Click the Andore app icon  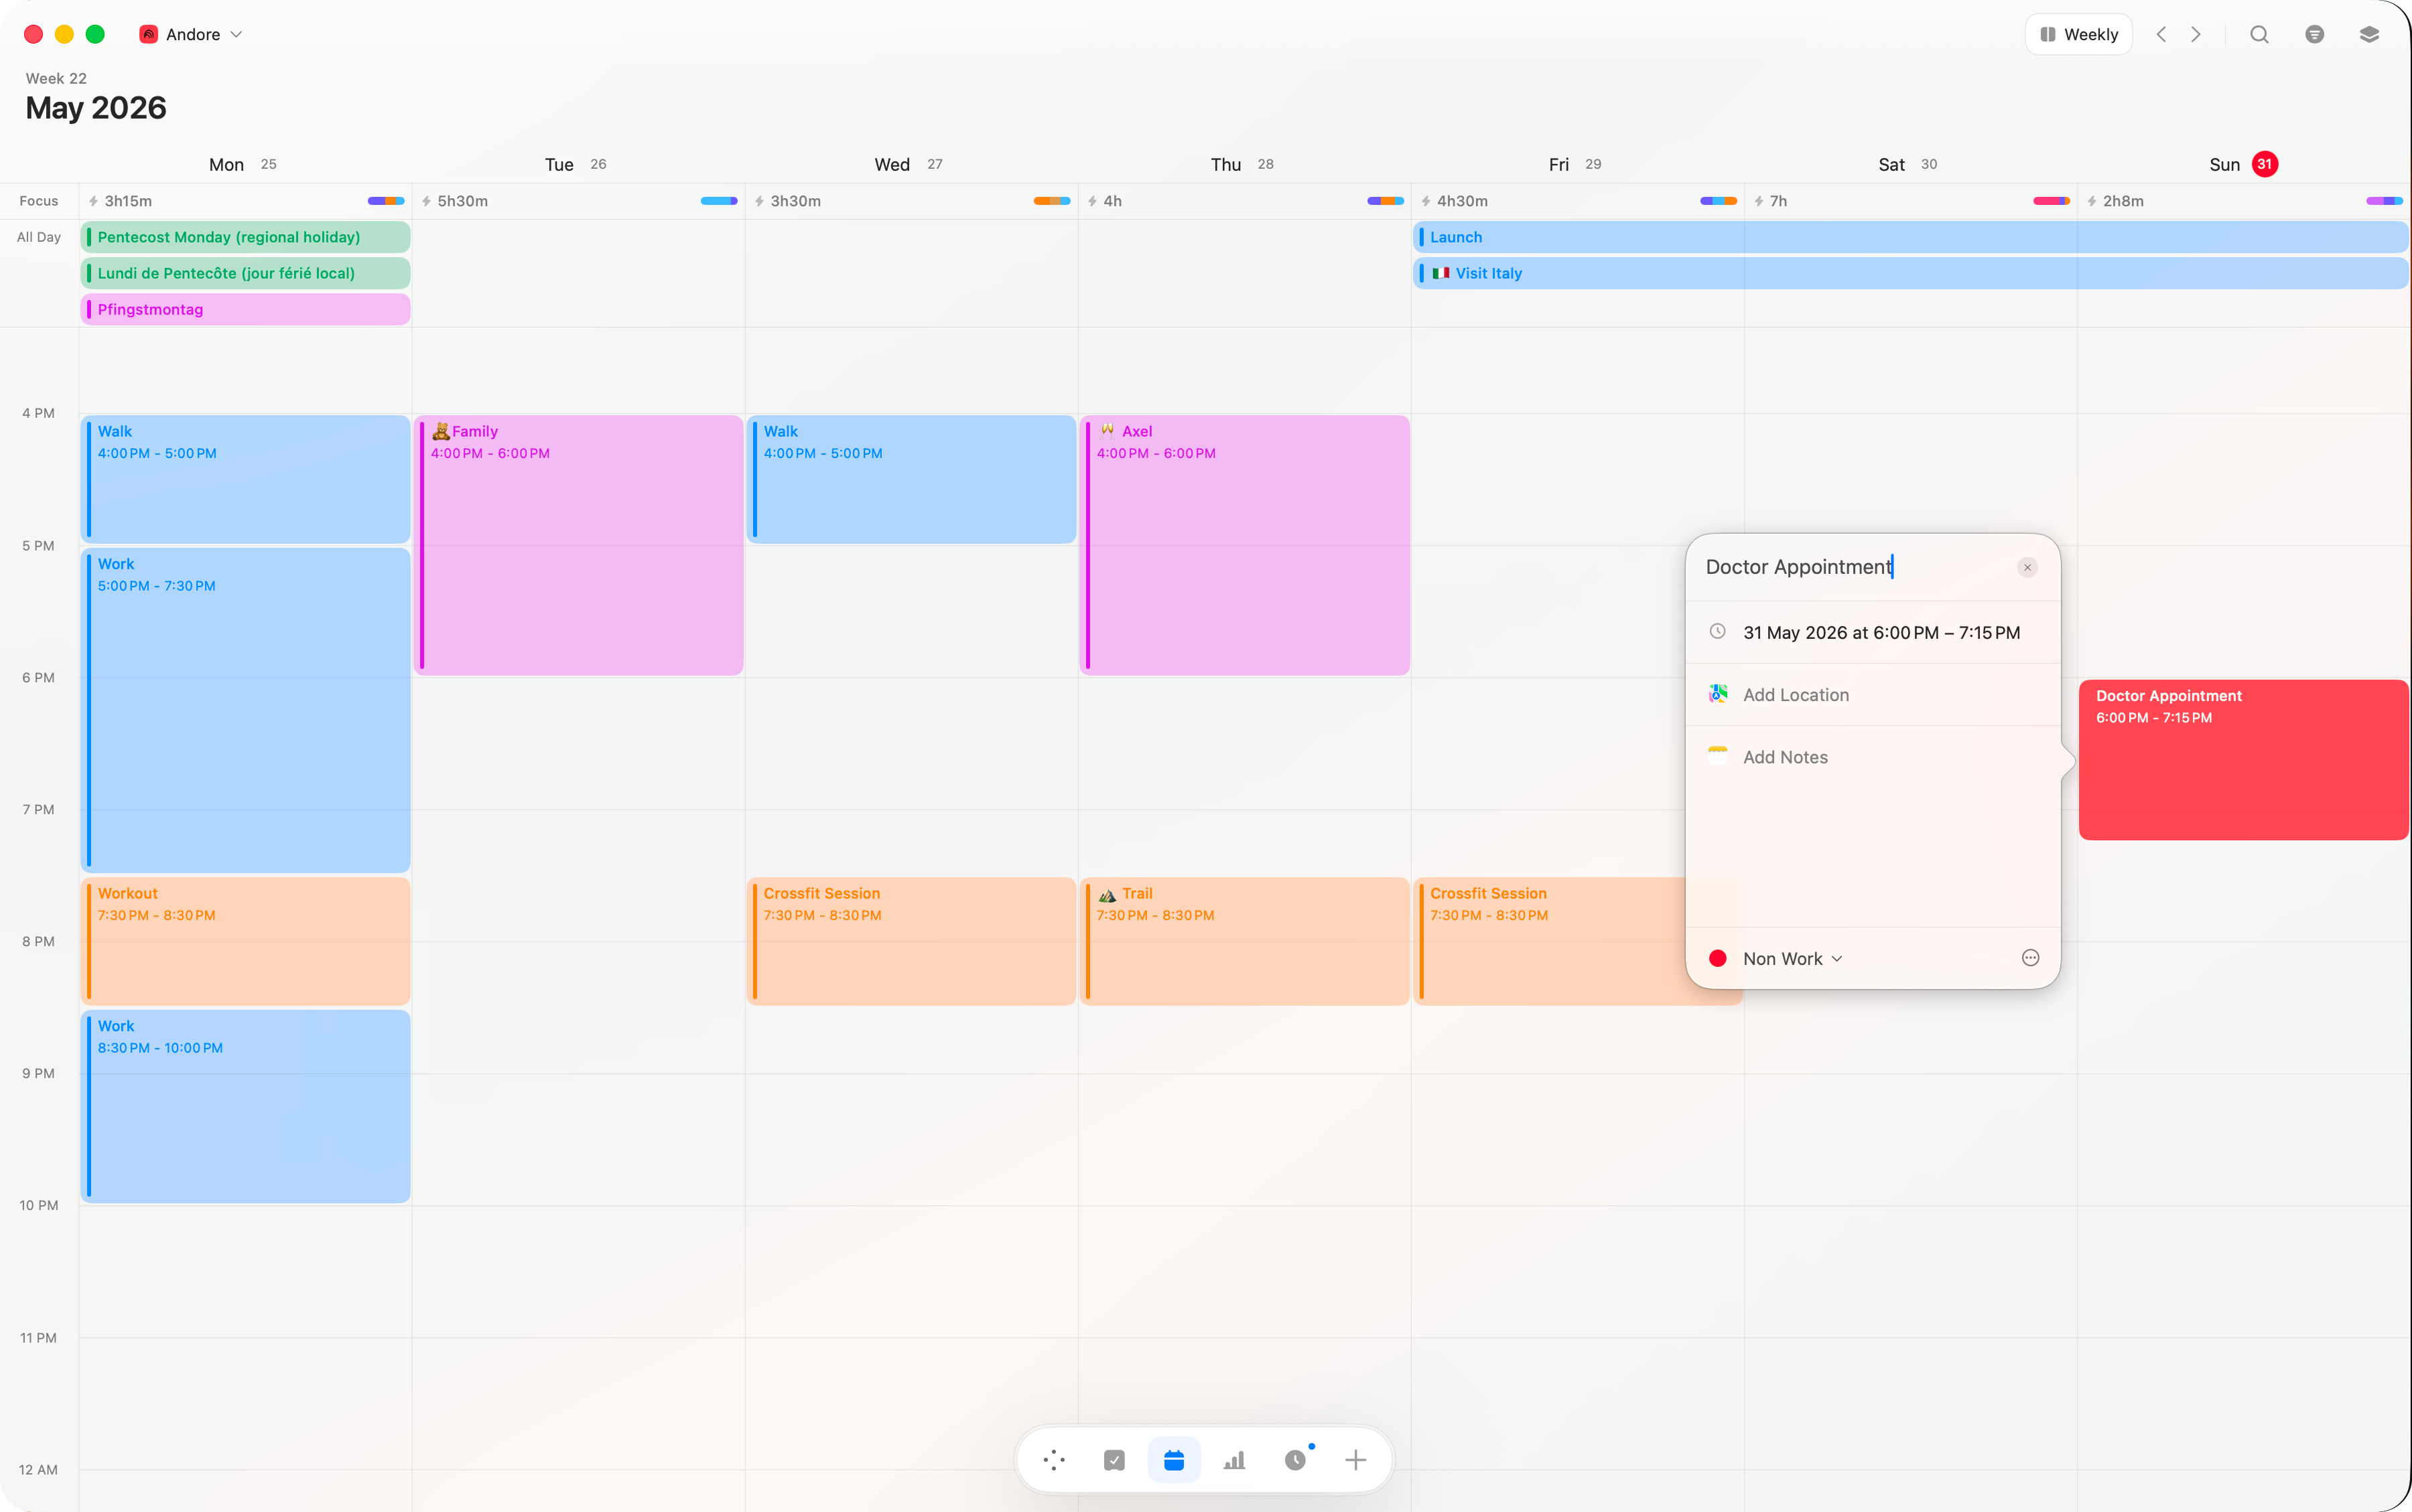pos(149,34)
